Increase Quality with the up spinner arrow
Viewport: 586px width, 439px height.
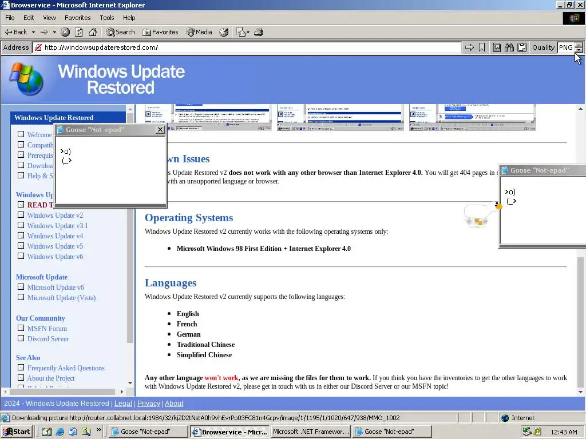[579, 45]
